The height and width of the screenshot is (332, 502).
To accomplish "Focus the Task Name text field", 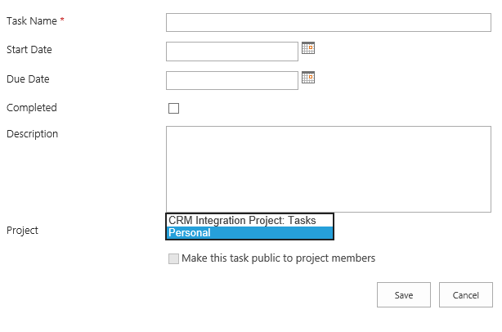I will click(329, 22).
